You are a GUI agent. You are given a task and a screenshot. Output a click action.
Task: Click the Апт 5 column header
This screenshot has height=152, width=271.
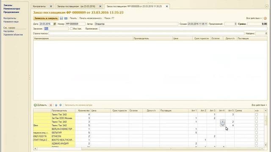(x=230, y=111)
